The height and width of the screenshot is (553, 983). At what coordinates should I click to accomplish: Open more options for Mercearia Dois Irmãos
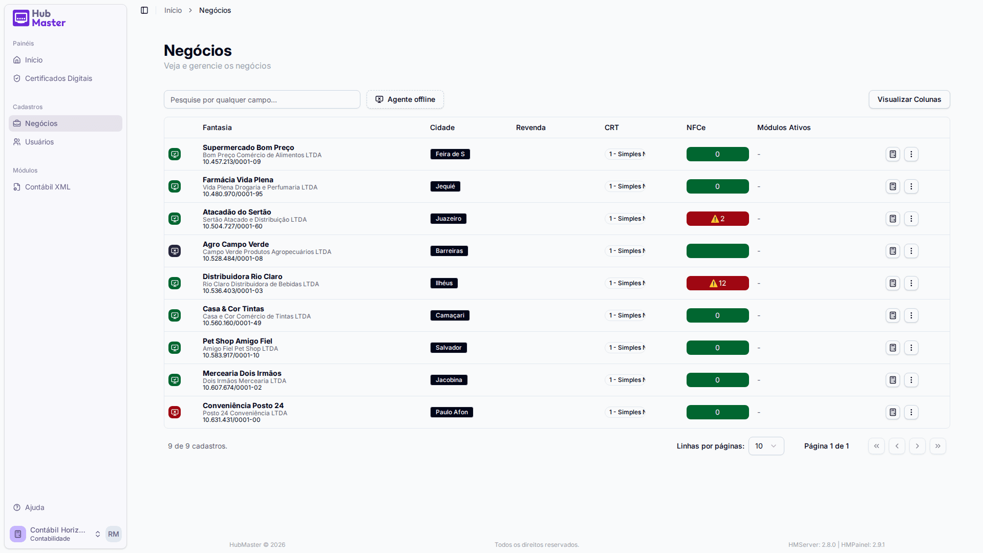click(911, 380)
